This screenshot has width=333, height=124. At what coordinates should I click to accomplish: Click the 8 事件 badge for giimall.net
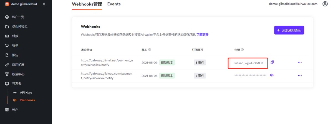tap(200, 63)
